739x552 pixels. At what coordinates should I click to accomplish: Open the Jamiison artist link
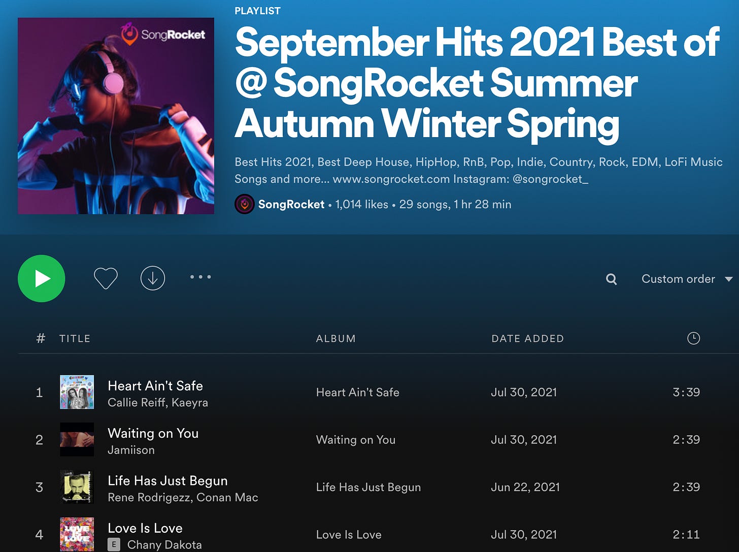[131, 450]
